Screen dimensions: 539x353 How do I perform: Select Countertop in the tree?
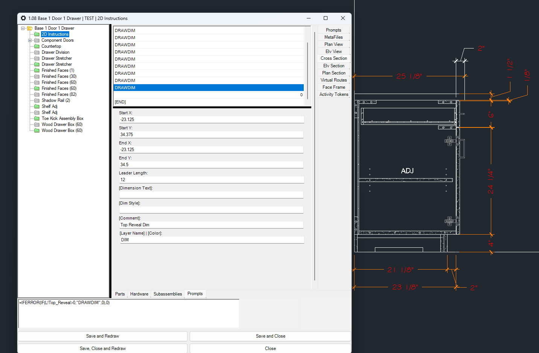coord(51,46)
